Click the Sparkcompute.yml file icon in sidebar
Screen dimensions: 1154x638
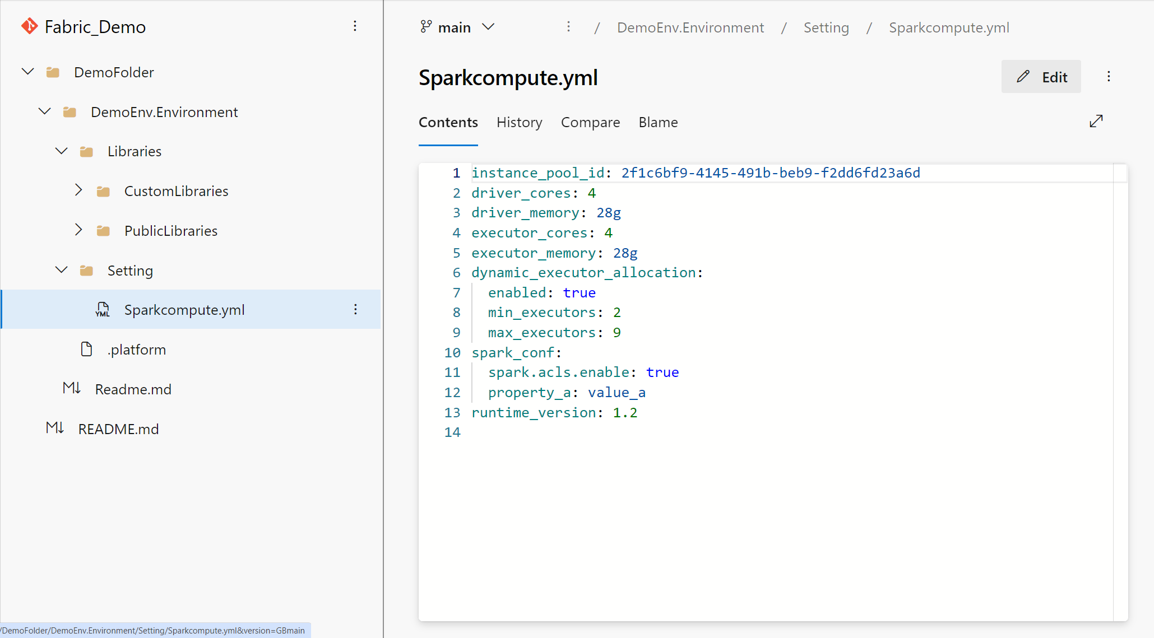102,310
